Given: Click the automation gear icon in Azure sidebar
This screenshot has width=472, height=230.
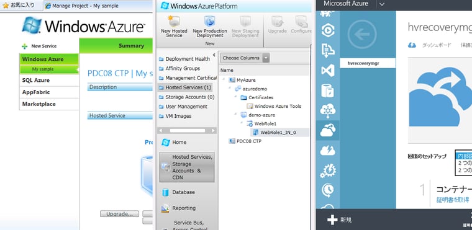Looking at the screenshot, I should (327, 170).
